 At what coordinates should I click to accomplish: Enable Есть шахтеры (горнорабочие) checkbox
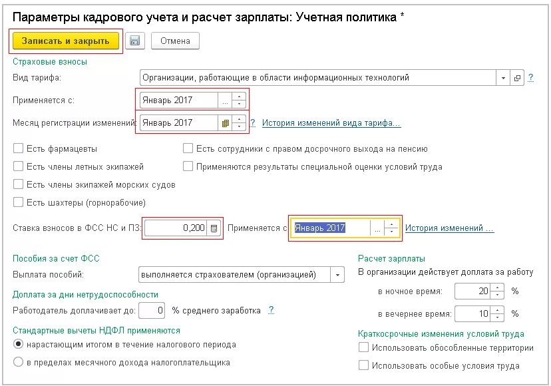click(x=18, y=202)
